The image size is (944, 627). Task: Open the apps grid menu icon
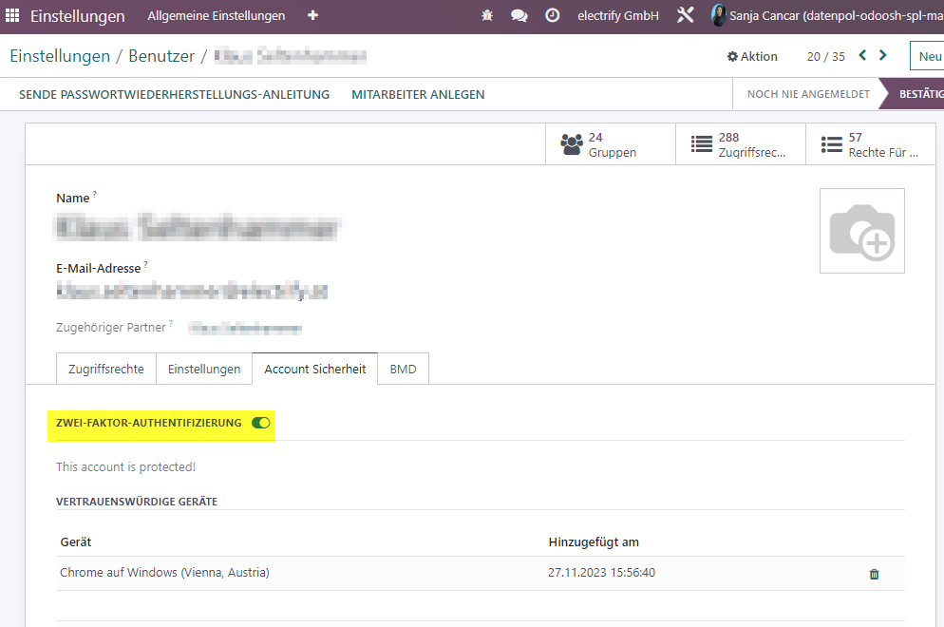point(12,15)
